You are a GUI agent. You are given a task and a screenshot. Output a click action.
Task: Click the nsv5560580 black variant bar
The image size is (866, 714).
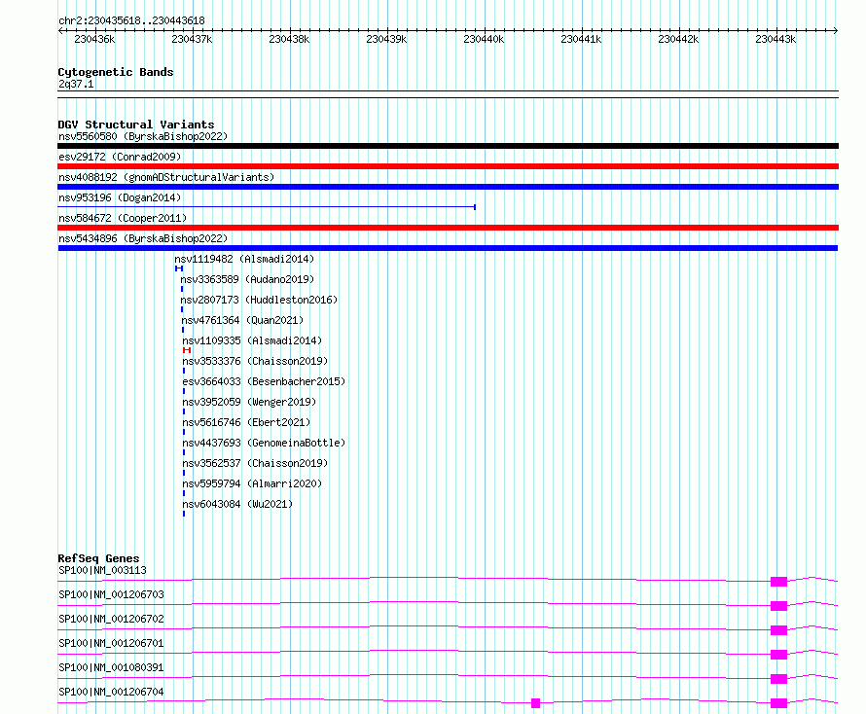[x=448, y=146]
